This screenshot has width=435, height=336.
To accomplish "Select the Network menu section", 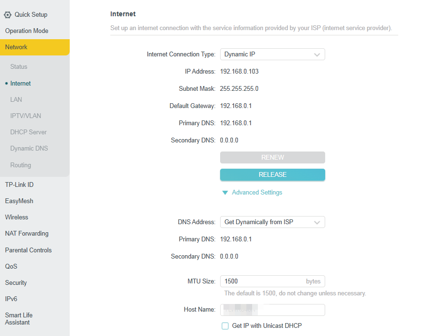I will pos(16,47).
